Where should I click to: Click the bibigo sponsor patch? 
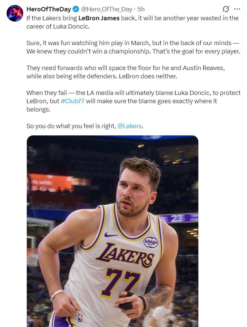coord(151,242)
